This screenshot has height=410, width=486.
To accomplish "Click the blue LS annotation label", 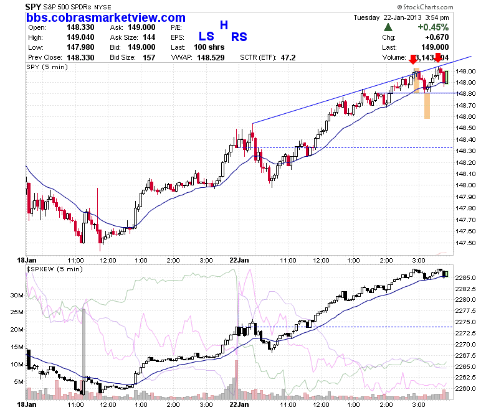I will [206, 37].
